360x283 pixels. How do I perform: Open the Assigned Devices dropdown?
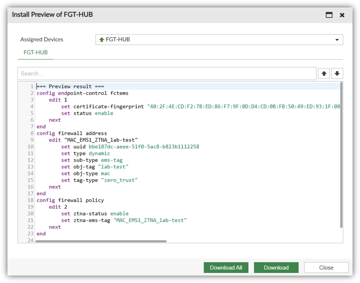(219, 40)
